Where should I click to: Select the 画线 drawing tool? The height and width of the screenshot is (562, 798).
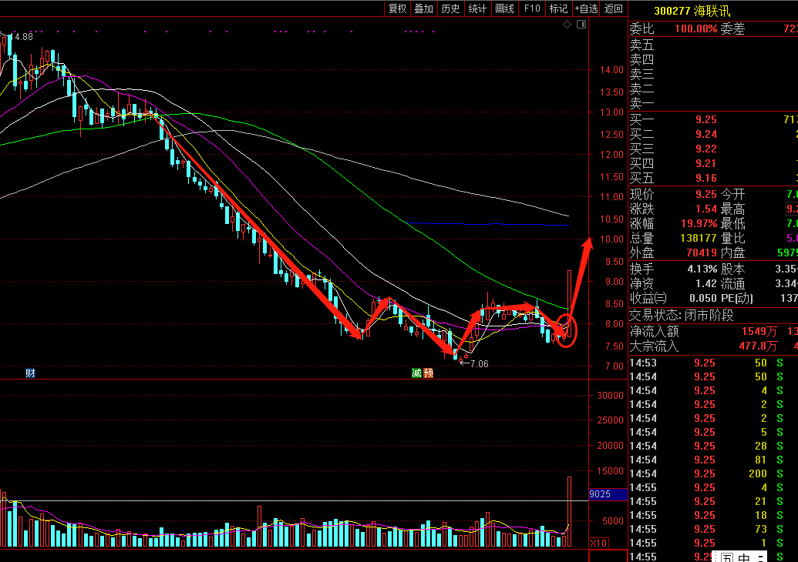click(x=504, y=8)
